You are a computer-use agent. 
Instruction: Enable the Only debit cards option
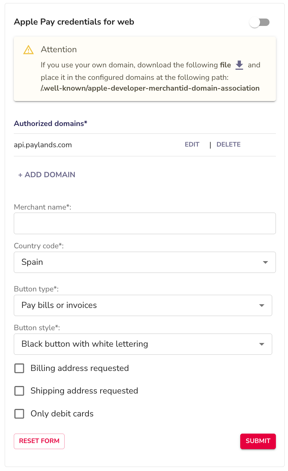click(19, 414)
